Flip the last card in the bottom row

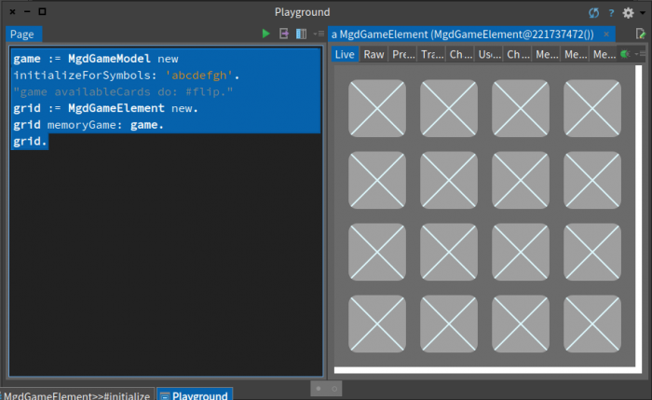click(x=592, y=324)
